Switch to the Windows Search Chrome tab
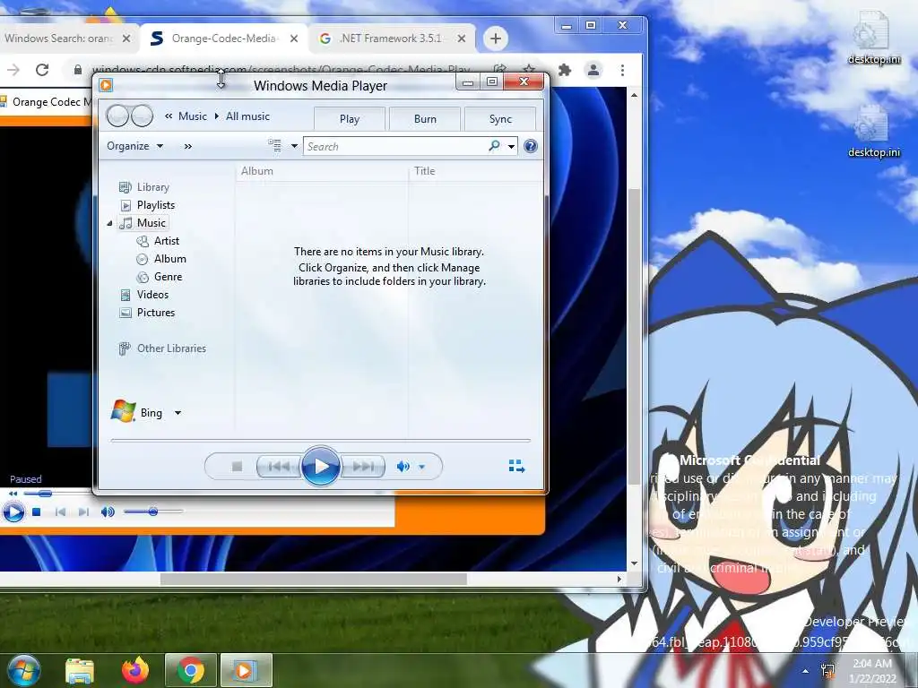Viewport: 918px width, 688px height. coord(59,39)
